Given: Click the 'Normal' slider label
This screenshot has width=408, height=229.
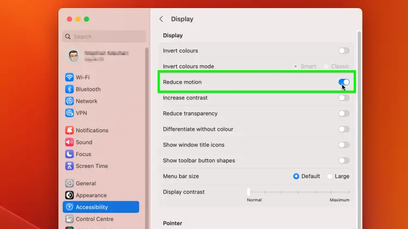Looking at the screenshot, I should click(x=254, y=200).
